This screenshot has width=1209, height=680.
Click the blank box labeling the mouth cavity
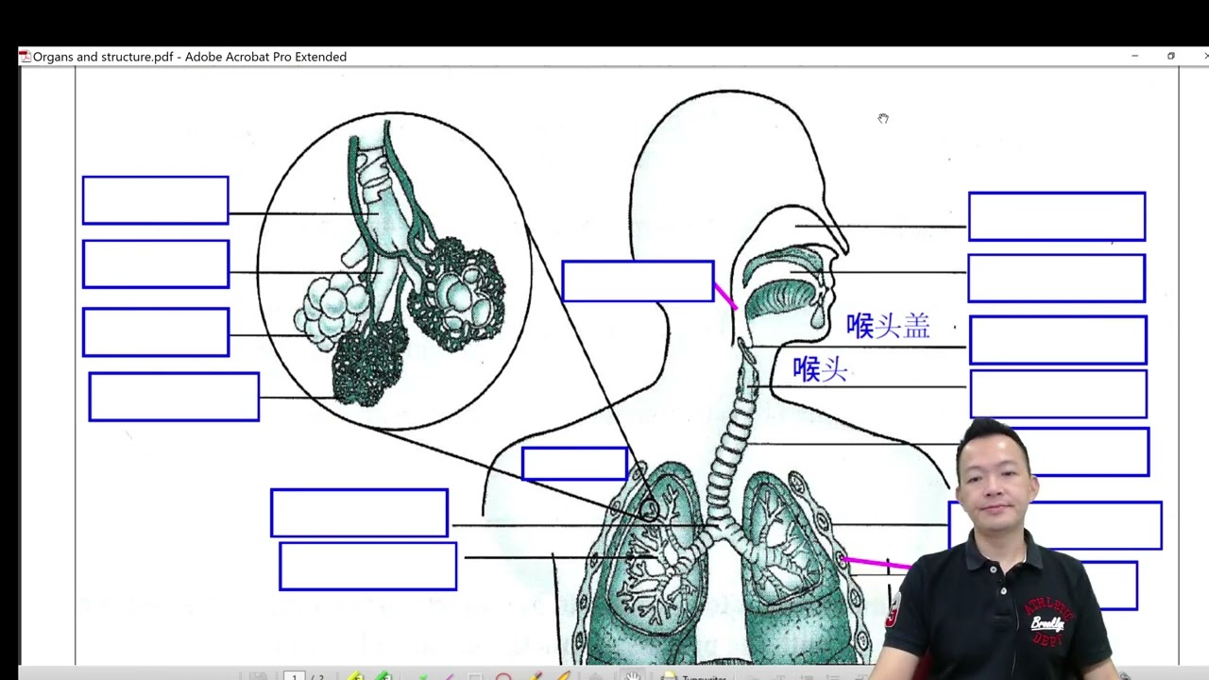[x=1057, y=278]
